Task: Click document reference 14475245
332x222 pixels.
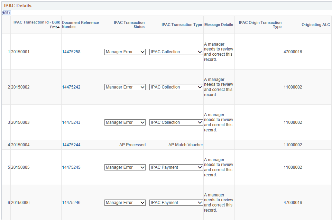Action: pos(72,167)
